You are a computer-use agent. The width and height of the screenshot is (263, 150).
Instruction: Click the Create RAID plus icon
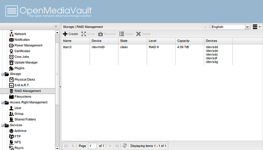(65, 34)
